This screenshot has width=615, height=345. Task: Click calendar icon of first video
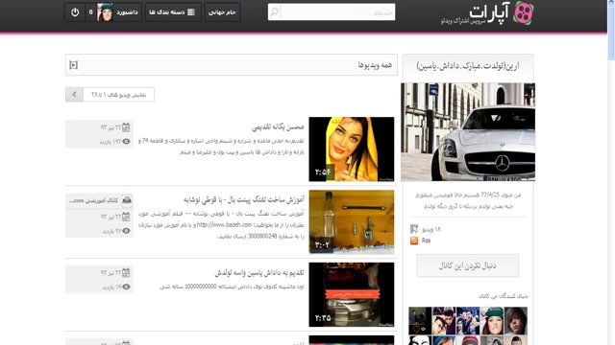(x=126, y=127)
